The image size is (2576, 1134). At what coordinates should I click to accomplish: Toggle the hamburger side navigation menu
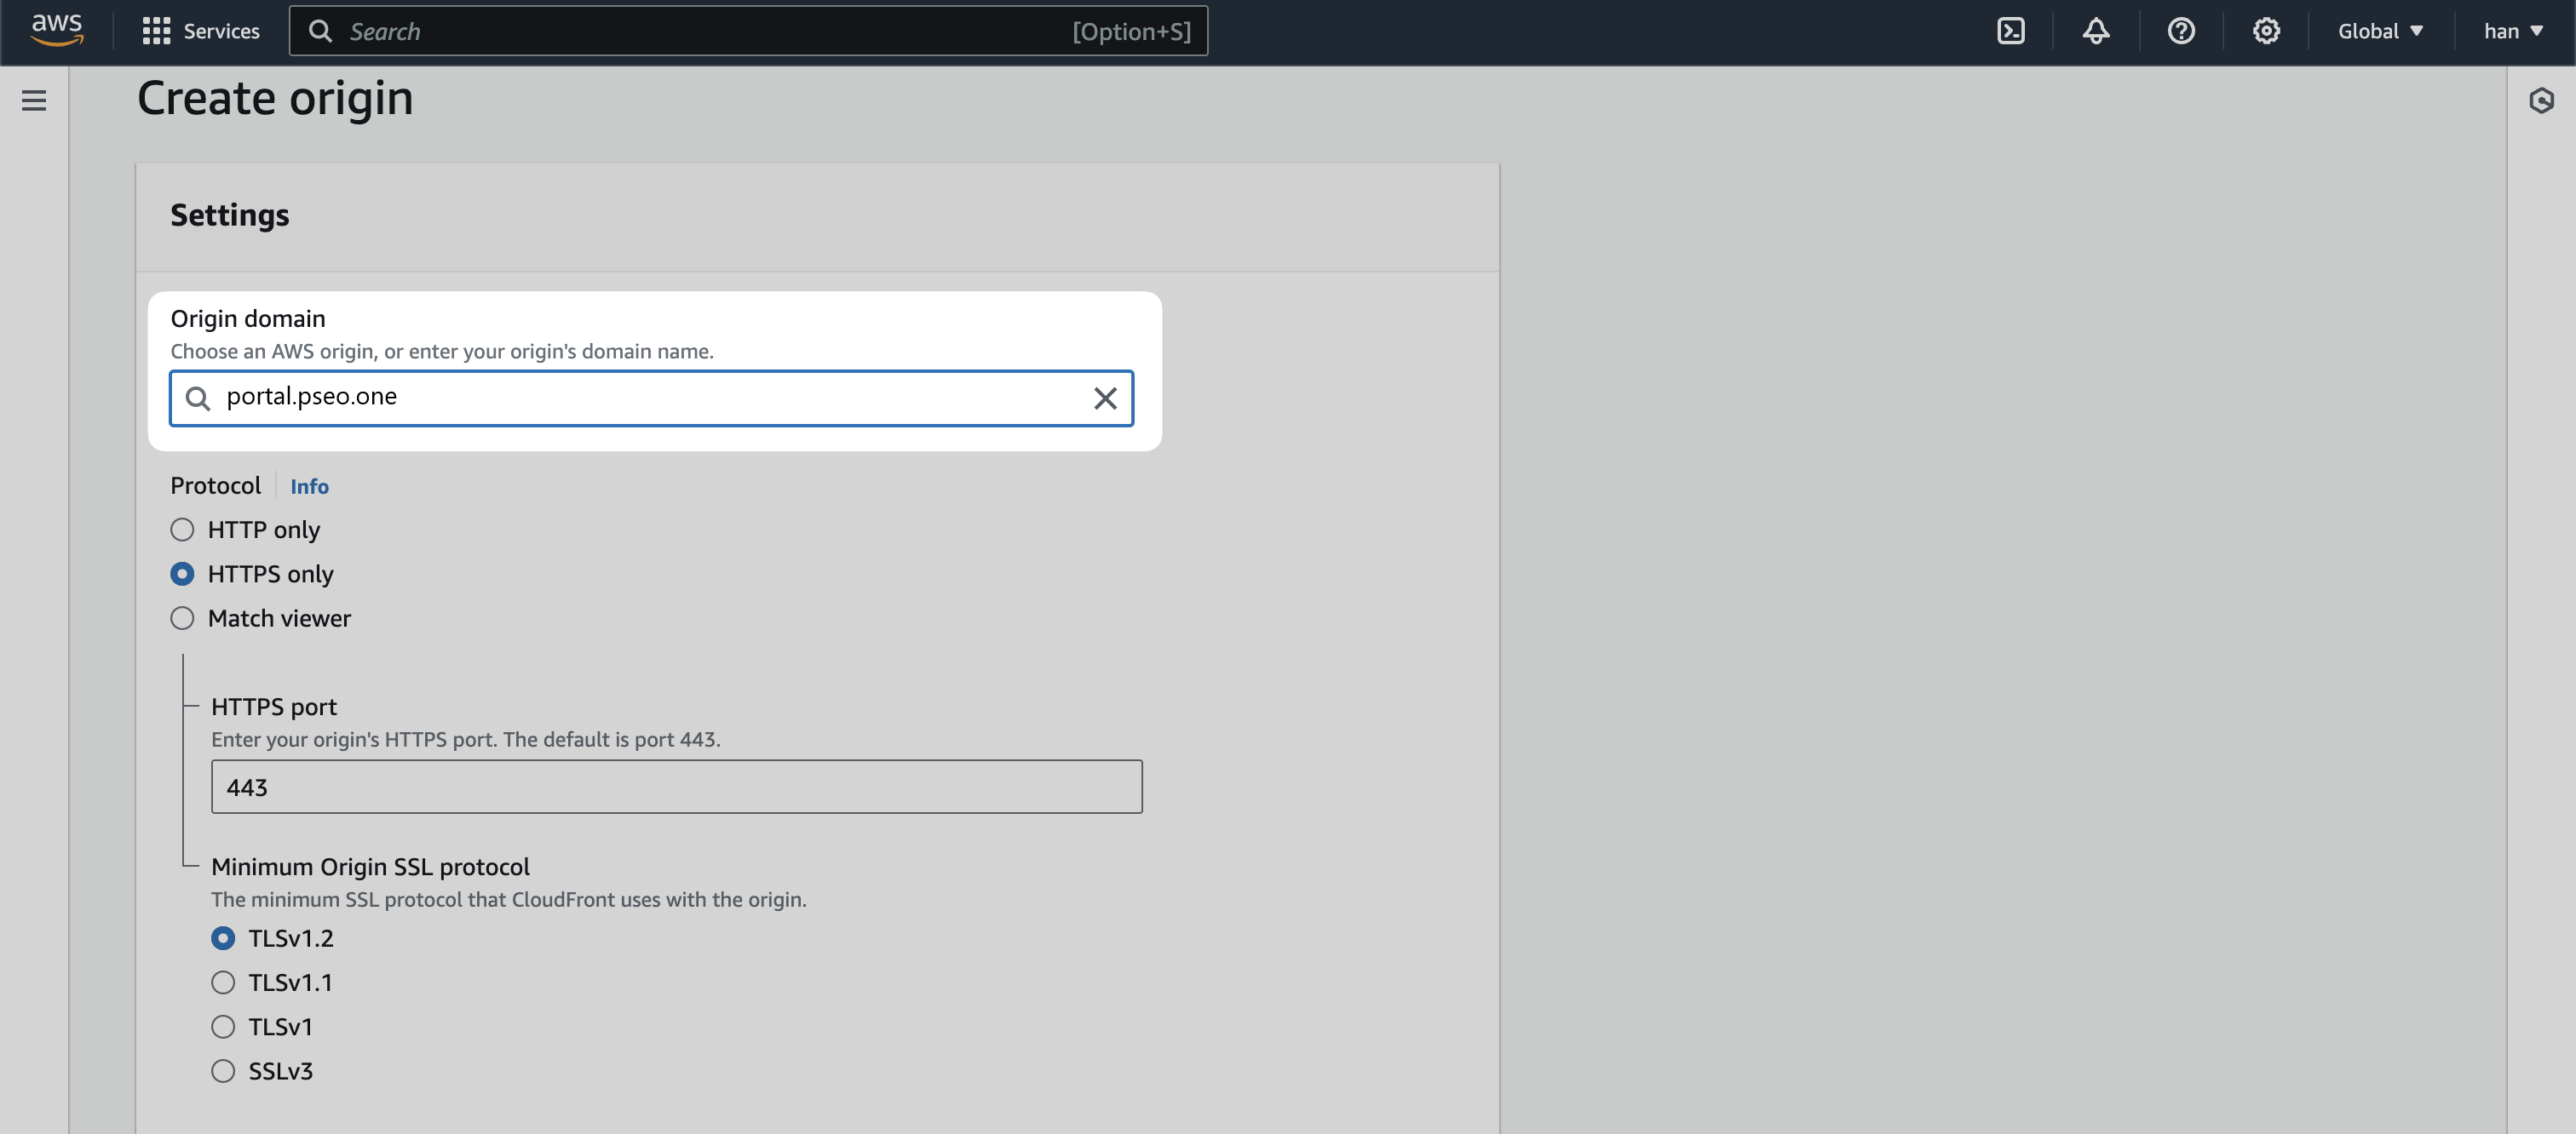34,100
